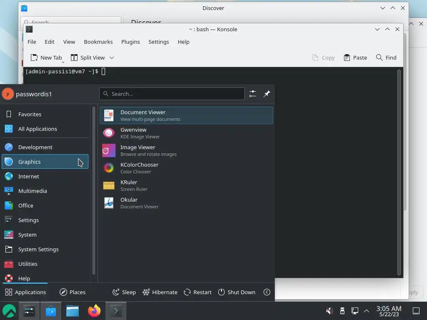Screen dimensions: 427x320
Task: Open Multimedia category
Action: point(45,191)
